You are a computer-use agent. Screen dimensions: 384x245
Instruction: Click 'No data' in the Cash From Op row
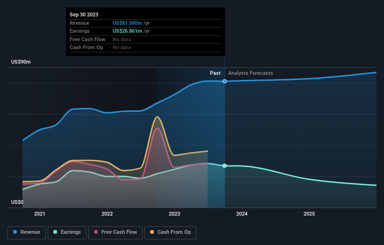(x=122, y=48)
